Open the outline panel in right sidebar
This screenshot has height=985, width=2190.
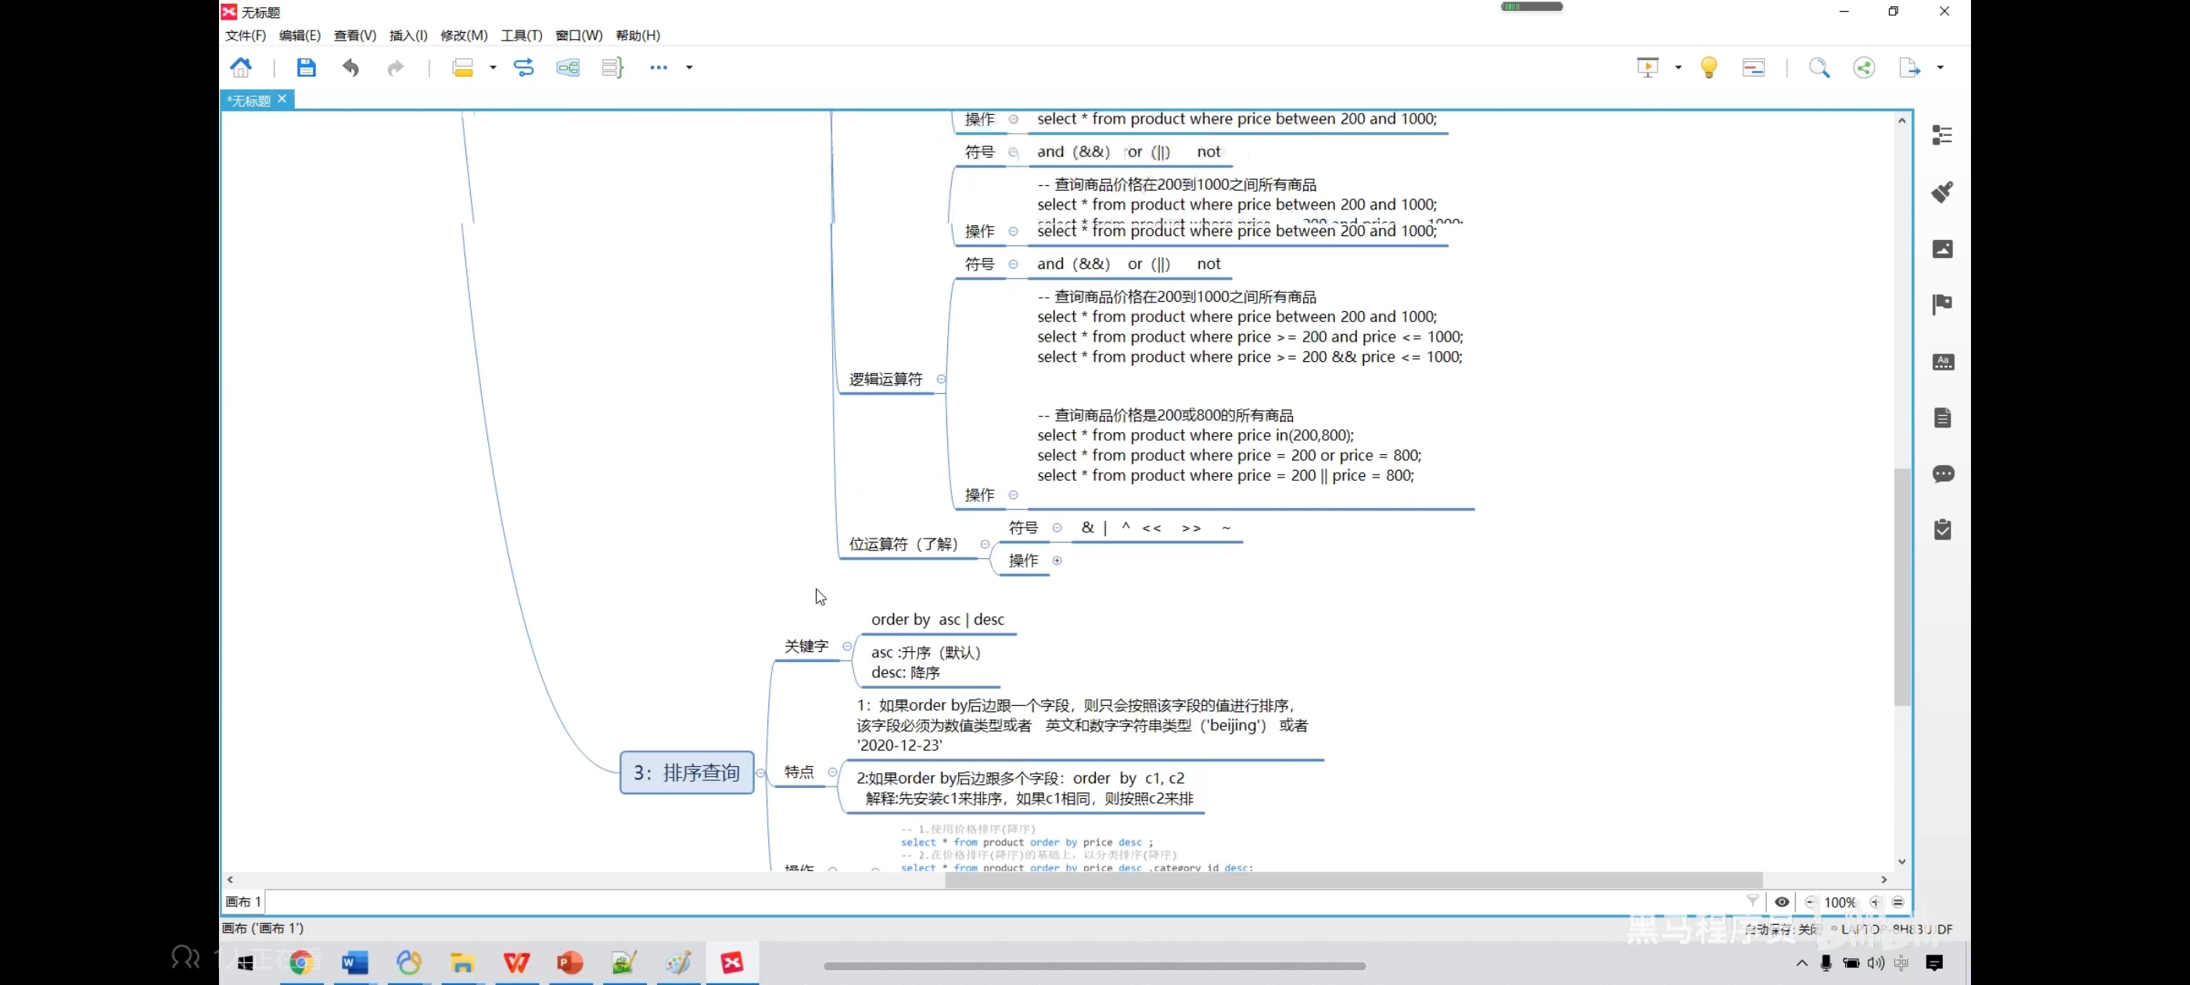pos(1942,136)
